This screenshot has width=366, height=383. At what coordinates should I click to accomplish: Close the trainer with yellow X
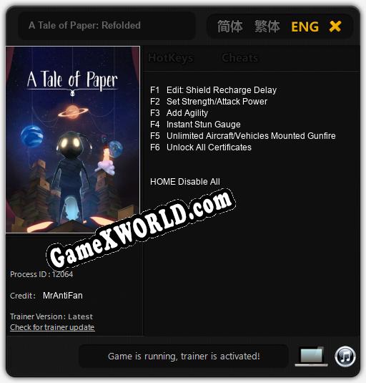click(x=335, y=26)
